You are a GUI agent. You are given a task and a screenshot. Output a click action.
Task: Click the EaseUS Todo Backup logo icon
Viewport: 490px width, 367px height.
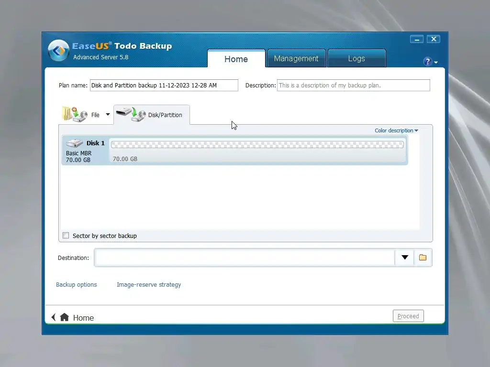tap(58, 50)
